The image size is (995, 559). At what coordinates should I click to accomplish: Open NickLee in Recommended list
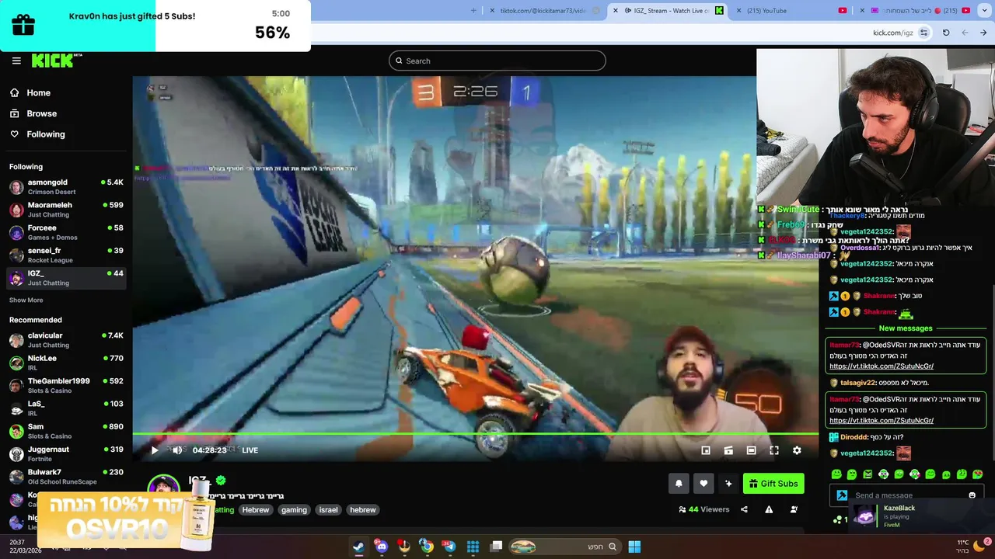click(x=66, y=363)
